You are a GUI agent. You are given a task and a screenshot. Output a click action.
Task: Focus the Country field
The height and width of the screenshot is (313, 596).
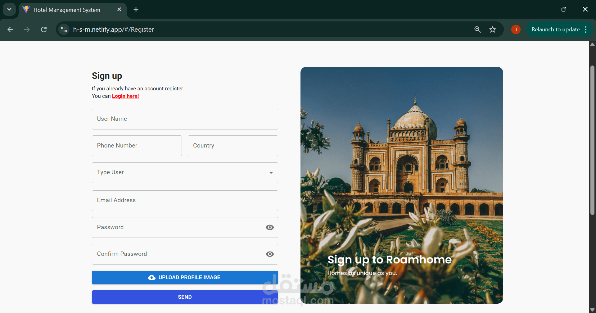pos(233,146)
